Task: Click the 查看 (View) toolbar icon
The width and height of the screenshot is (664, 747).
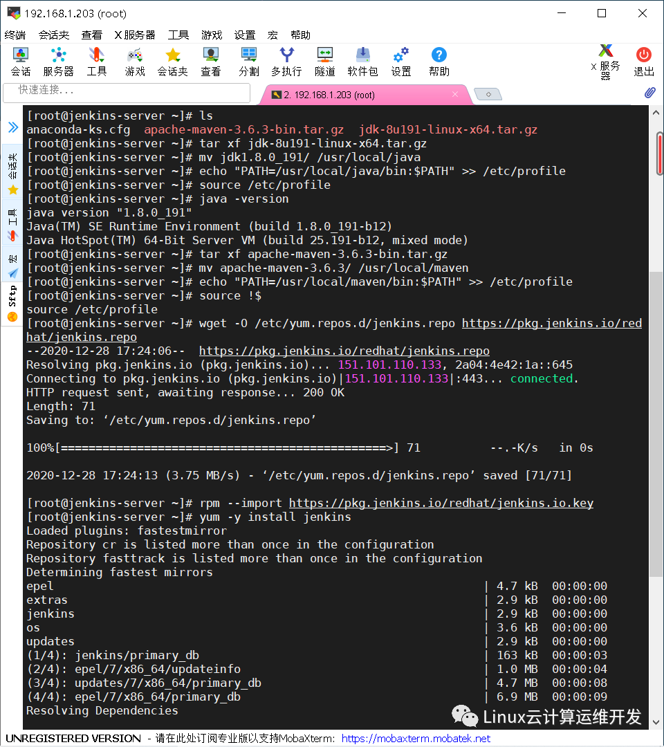Action: [210, 62]
